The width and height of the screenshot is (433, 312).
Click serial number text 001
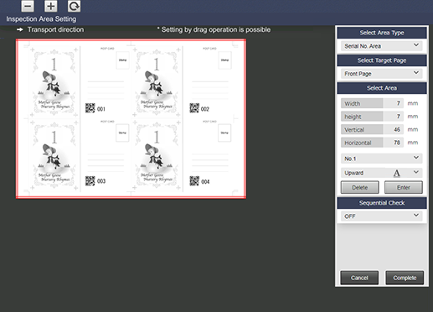pos(101,109)
